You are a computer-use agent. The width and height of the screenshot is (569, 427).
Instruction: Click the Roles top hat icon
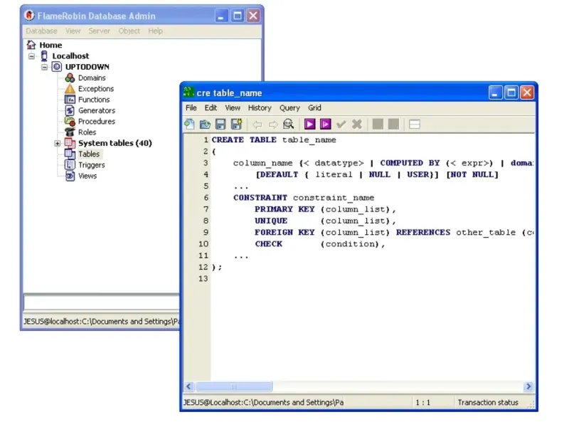tap(70, 132)
